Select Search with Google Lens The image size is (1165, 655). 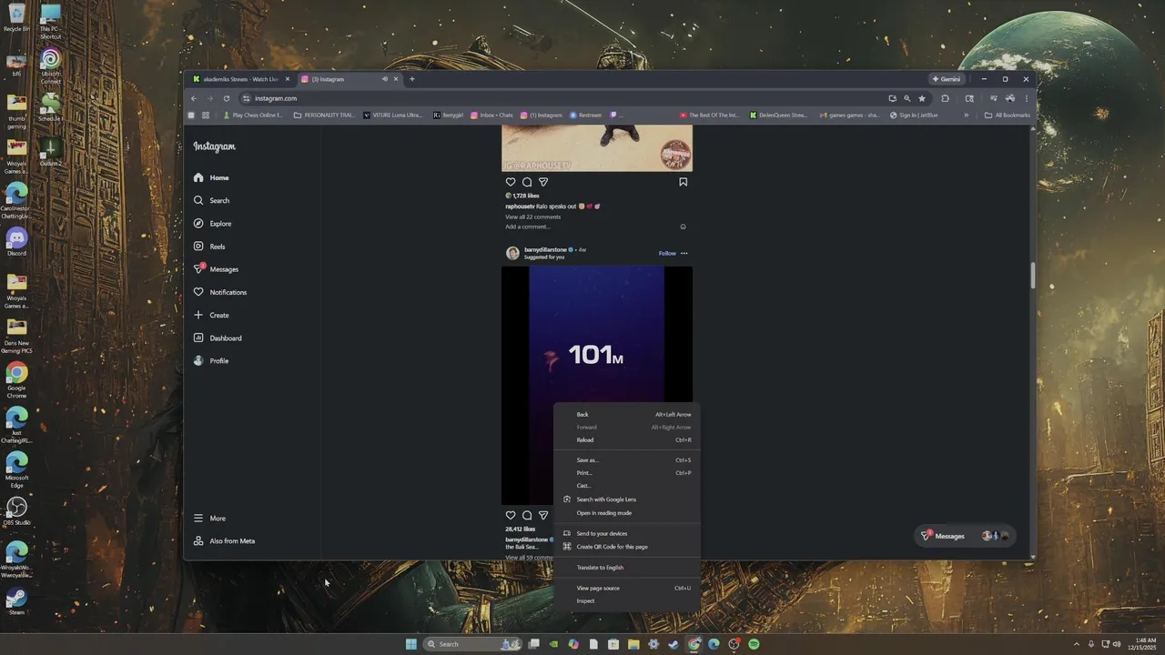pyautogui.click(x=627, y=499)
